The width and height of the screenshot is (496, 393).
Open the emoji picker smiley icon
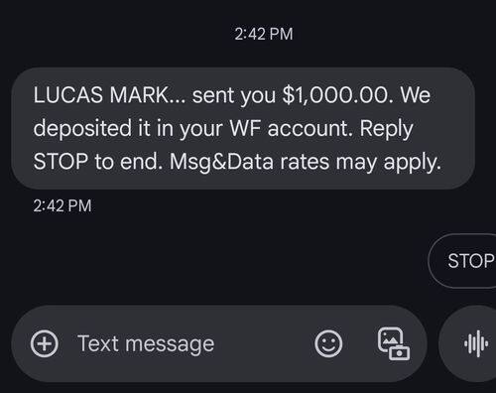pyautogui.click(x=328, y=343)
